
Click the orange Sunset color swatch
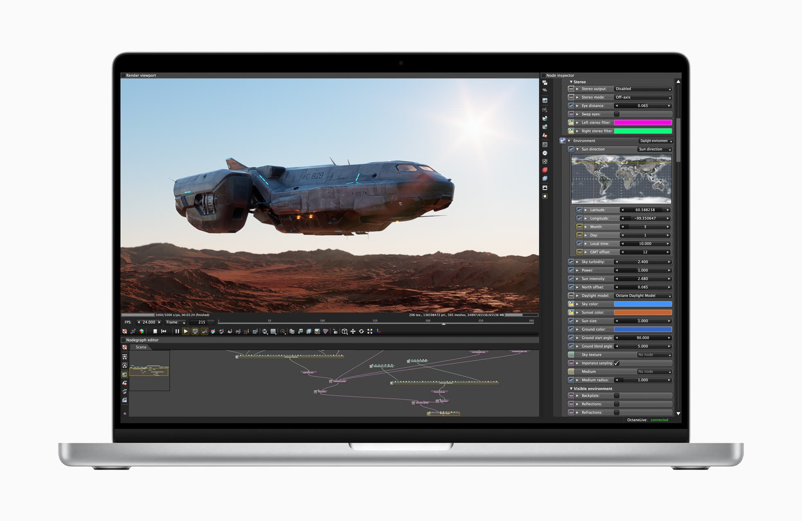[642, 312]
